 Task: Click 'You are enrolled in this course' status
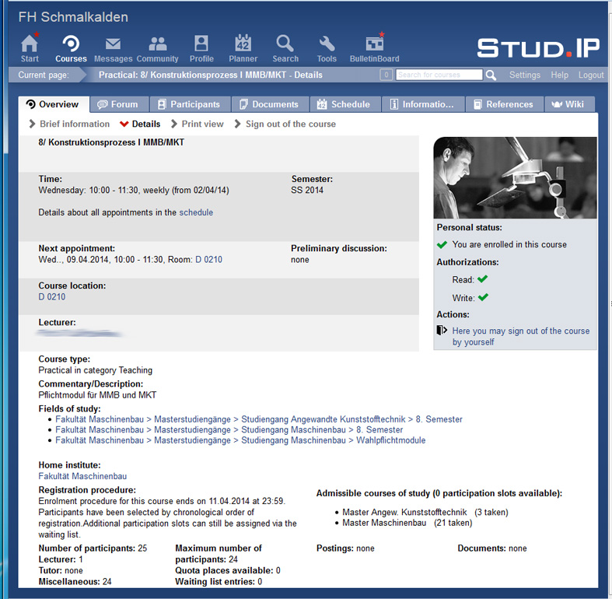pos(509,244)
